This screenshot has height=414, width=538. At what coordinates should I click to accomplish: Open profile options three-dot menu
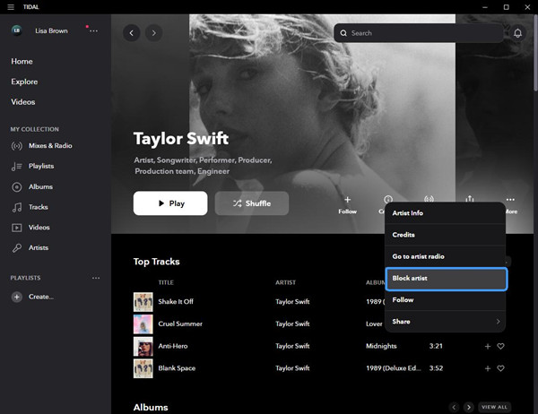(x=93, y=30)
